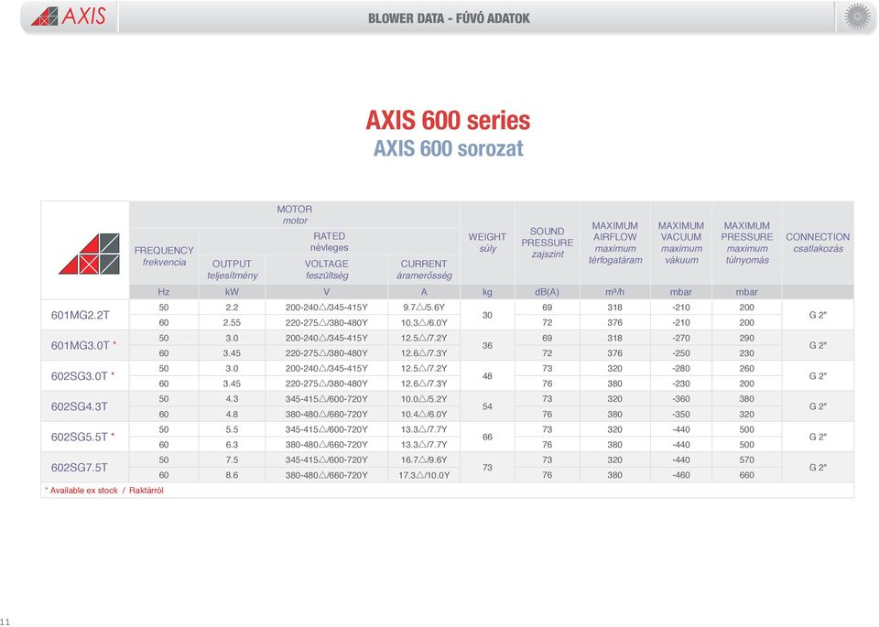This screenshot has height=627, width=879.
Task: Select current value 10.0△/5.2Y
Action: [424, 399]
